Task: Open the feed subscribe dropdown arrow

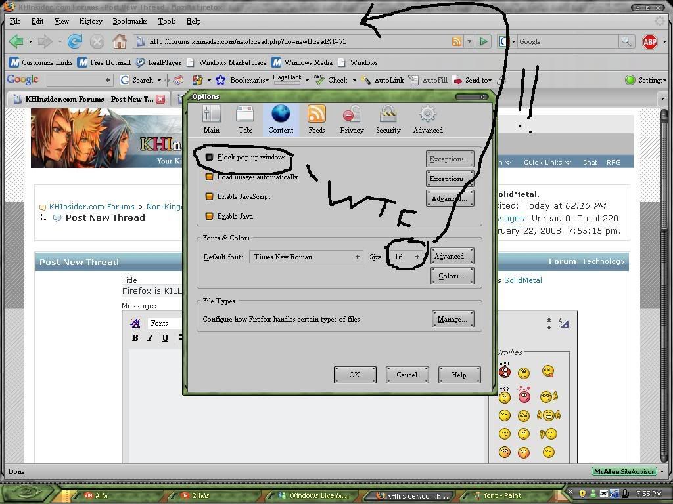Action: (x=469, y=41)
